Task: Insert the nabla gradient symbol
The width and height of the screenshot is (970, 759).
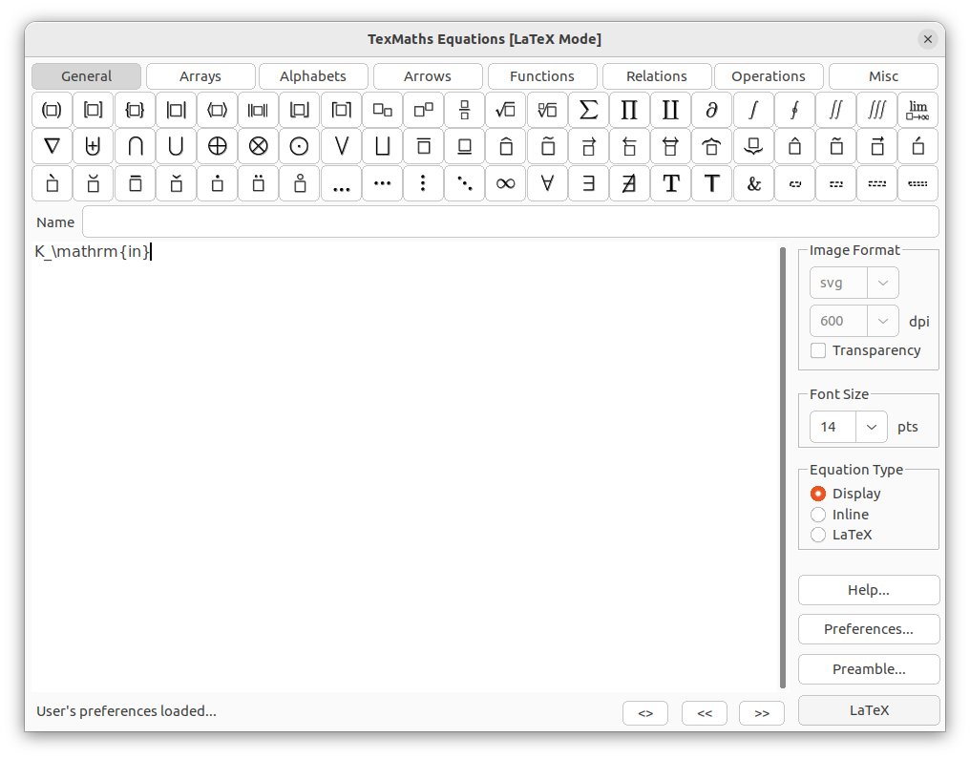Action: point(52,147)
